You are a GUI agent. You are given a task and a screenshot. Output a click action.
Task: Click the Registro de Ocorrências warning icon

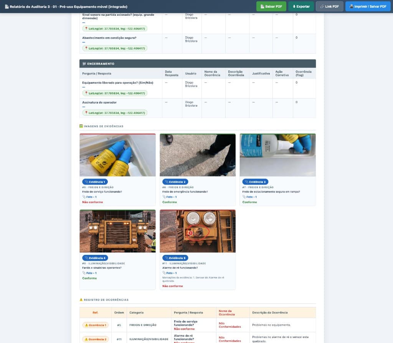(81, 300)
